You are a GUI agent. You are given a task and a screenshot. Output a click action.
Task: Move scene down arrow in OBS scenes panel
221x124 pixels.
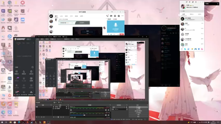click(44, 117)
